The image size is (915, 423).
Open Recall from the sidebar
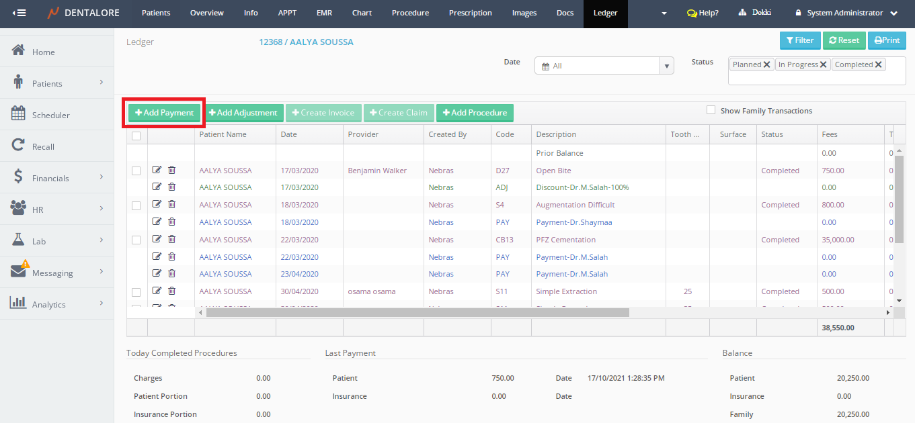point(43,146)
